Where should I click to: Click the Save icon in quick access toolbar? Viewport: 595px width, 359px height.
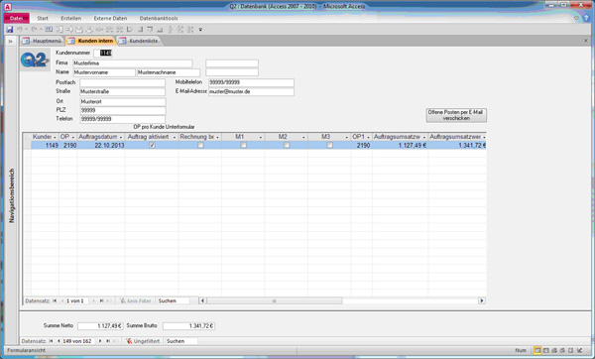pos(10,29)
